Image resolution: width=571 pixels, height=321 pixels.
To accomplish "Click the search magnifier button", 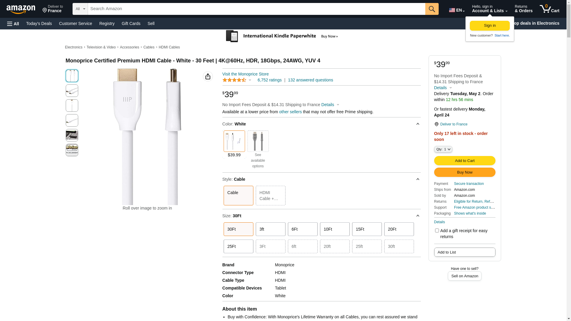I will click(x=432, y=9).
